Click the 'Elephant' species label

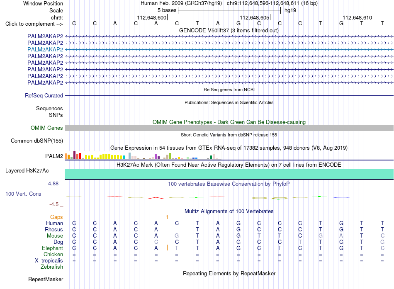pos(53,248)
